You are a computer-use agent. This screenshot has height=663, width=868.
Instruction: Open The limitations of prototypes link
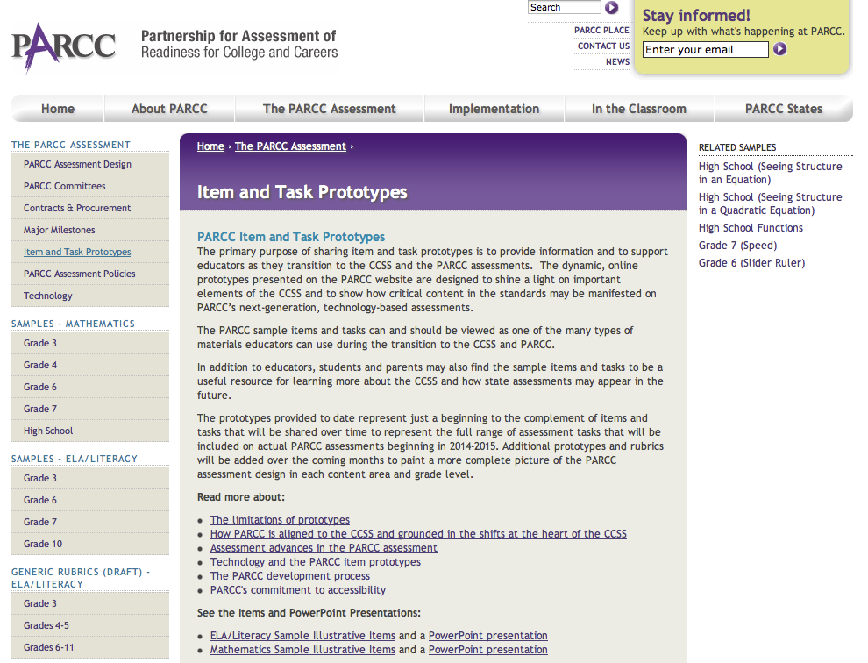tap(280, 519)
